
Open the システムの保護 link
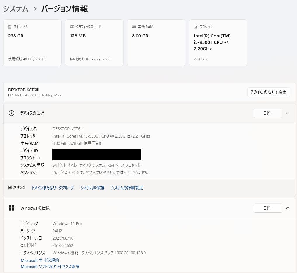tap(92, 188)
